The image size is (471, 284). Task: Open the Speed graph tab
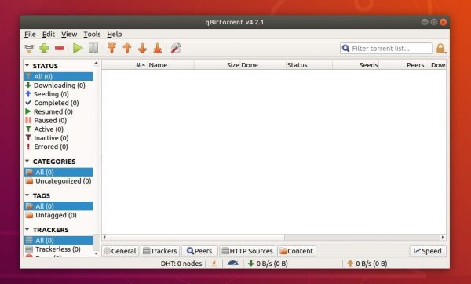coord(428,251)
